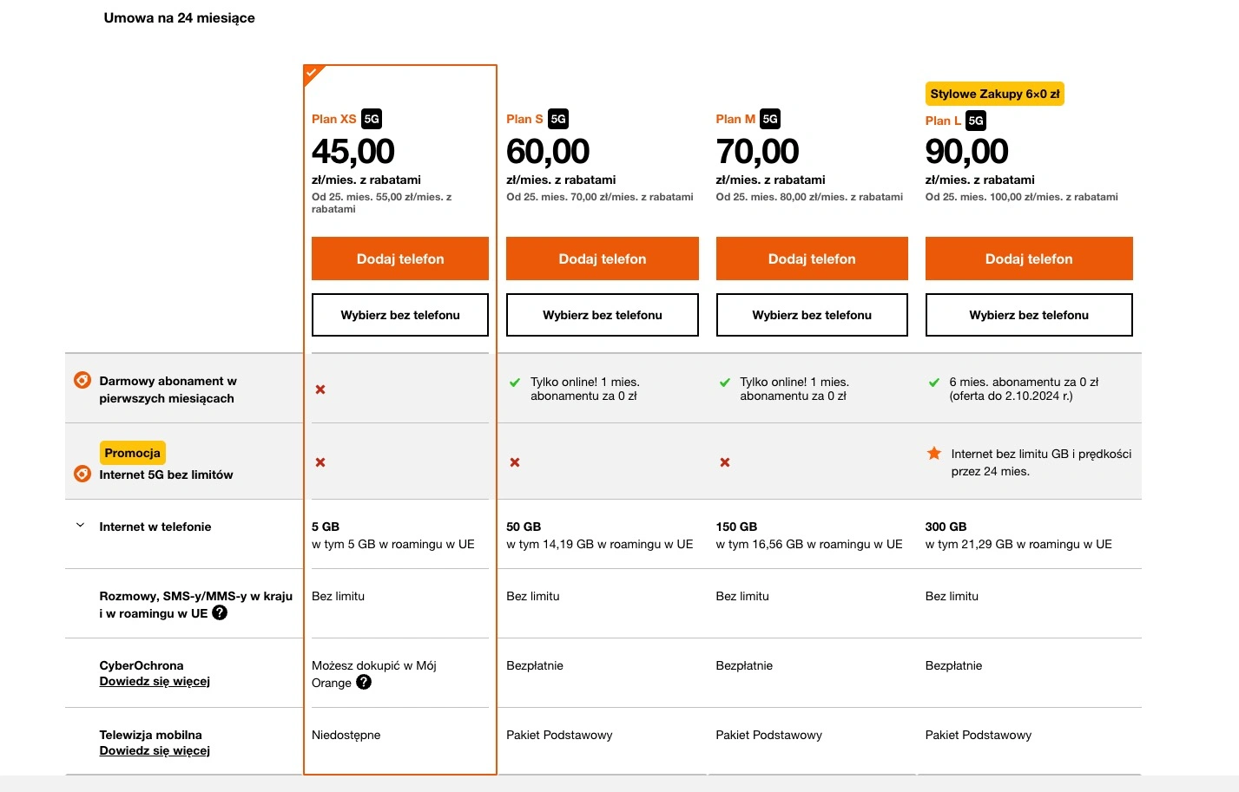Choose Wybierz bez telefonu for Plan S
Screen dimensions: 1239x792
click(603, 315)
